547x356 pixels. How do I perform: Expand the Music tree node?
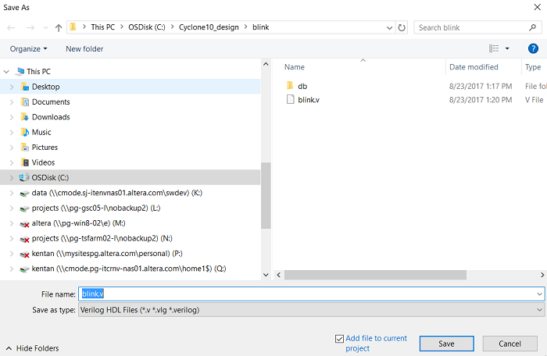(x=12, y=133)
